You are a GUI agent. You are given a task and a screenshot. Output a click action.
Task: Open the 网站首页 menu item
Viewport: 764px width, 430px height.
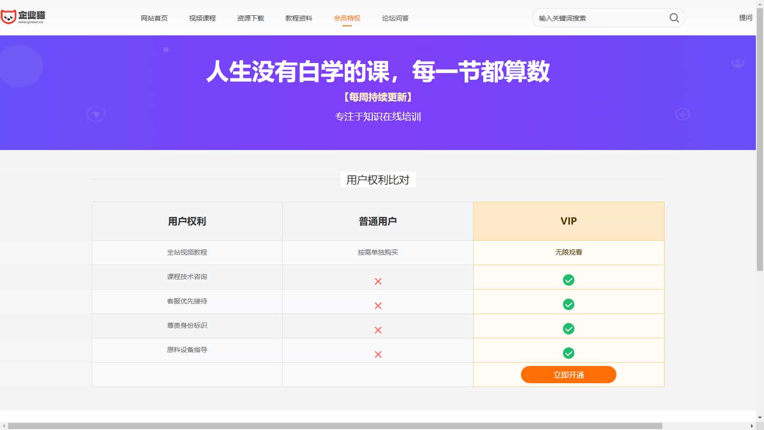[154, 18]
